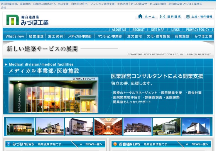The height and width of the screenshot is (151, 216).
Task: Open the 資料請求 link
Action: click(x=171, y=17)
